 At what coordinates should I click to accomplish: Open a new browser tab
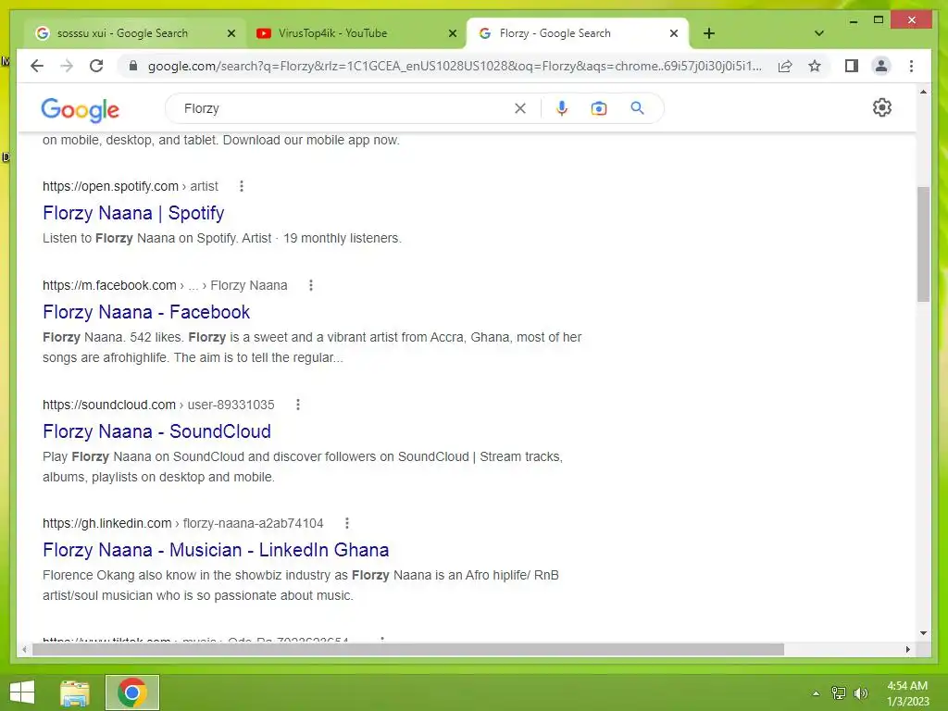pos(708,33)
